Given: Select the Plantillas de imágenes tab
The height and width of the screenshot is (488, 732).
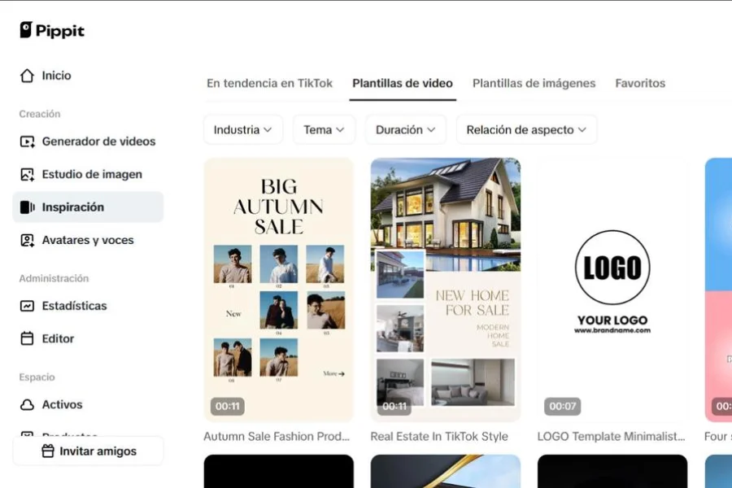Looking at the screenshot, I should point(534,83).
